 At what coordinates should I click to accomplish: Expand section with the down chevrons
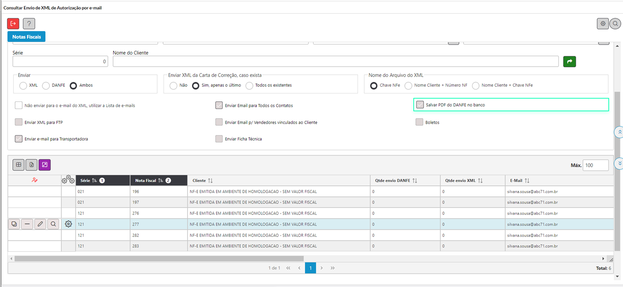(x=619, y=163)
